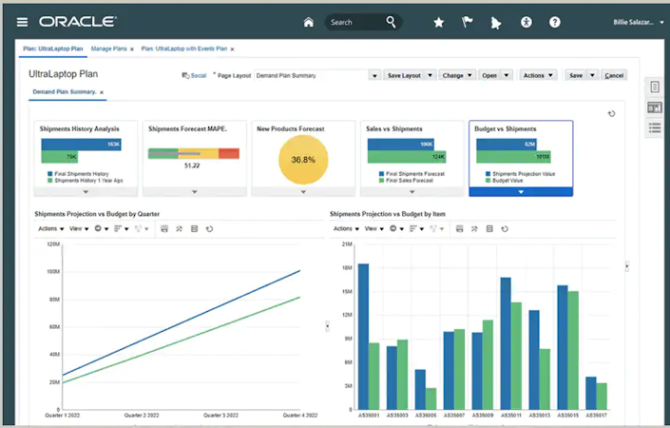
Task: Refresh the by Item chart
Action: tap(505, 229)
